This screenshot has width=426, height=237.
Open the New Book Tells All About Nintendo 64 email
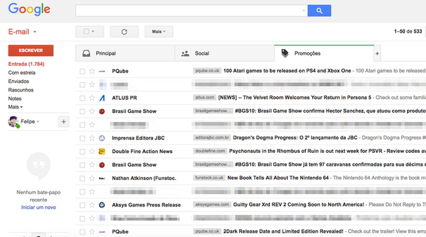click(278, 178)
